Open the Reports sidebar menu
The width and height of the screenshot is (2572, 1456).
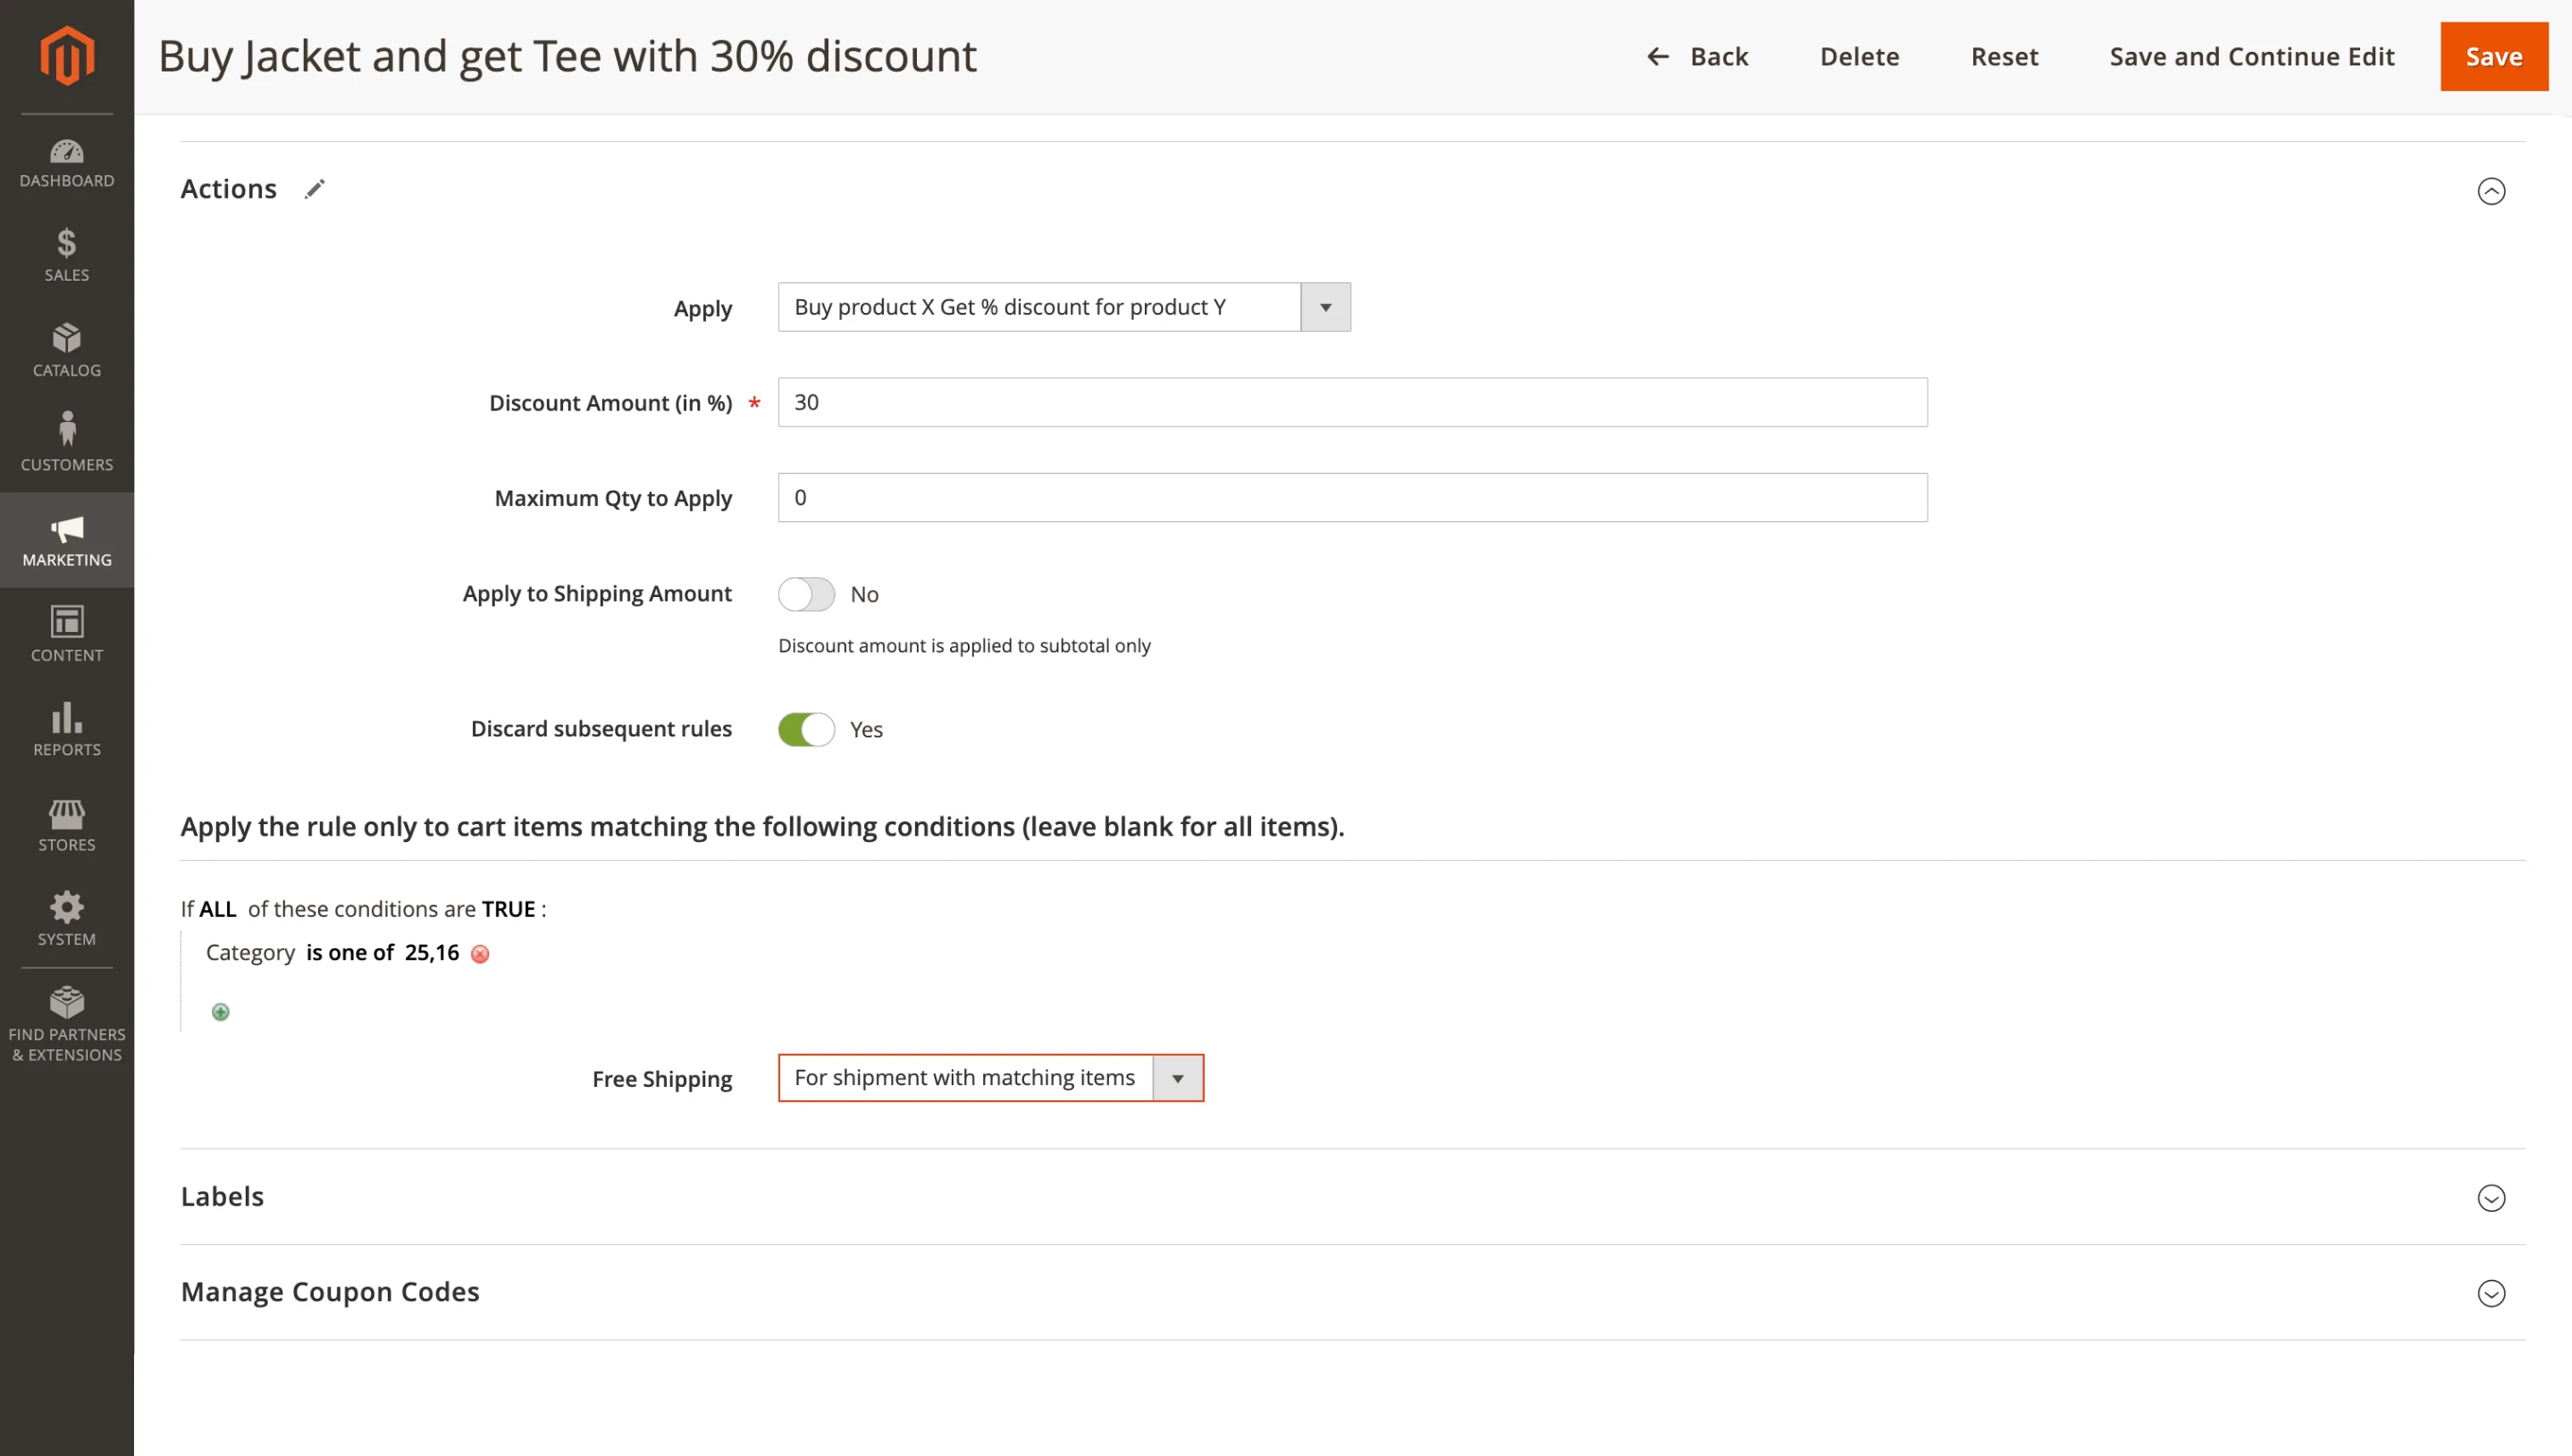click(67, 730)
